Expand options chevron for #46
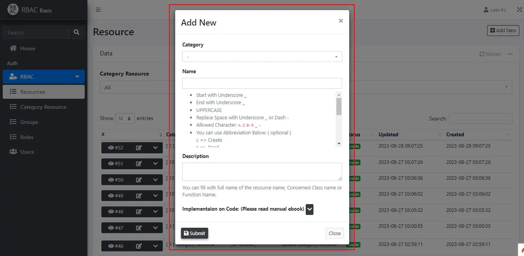 click(155, 246)
